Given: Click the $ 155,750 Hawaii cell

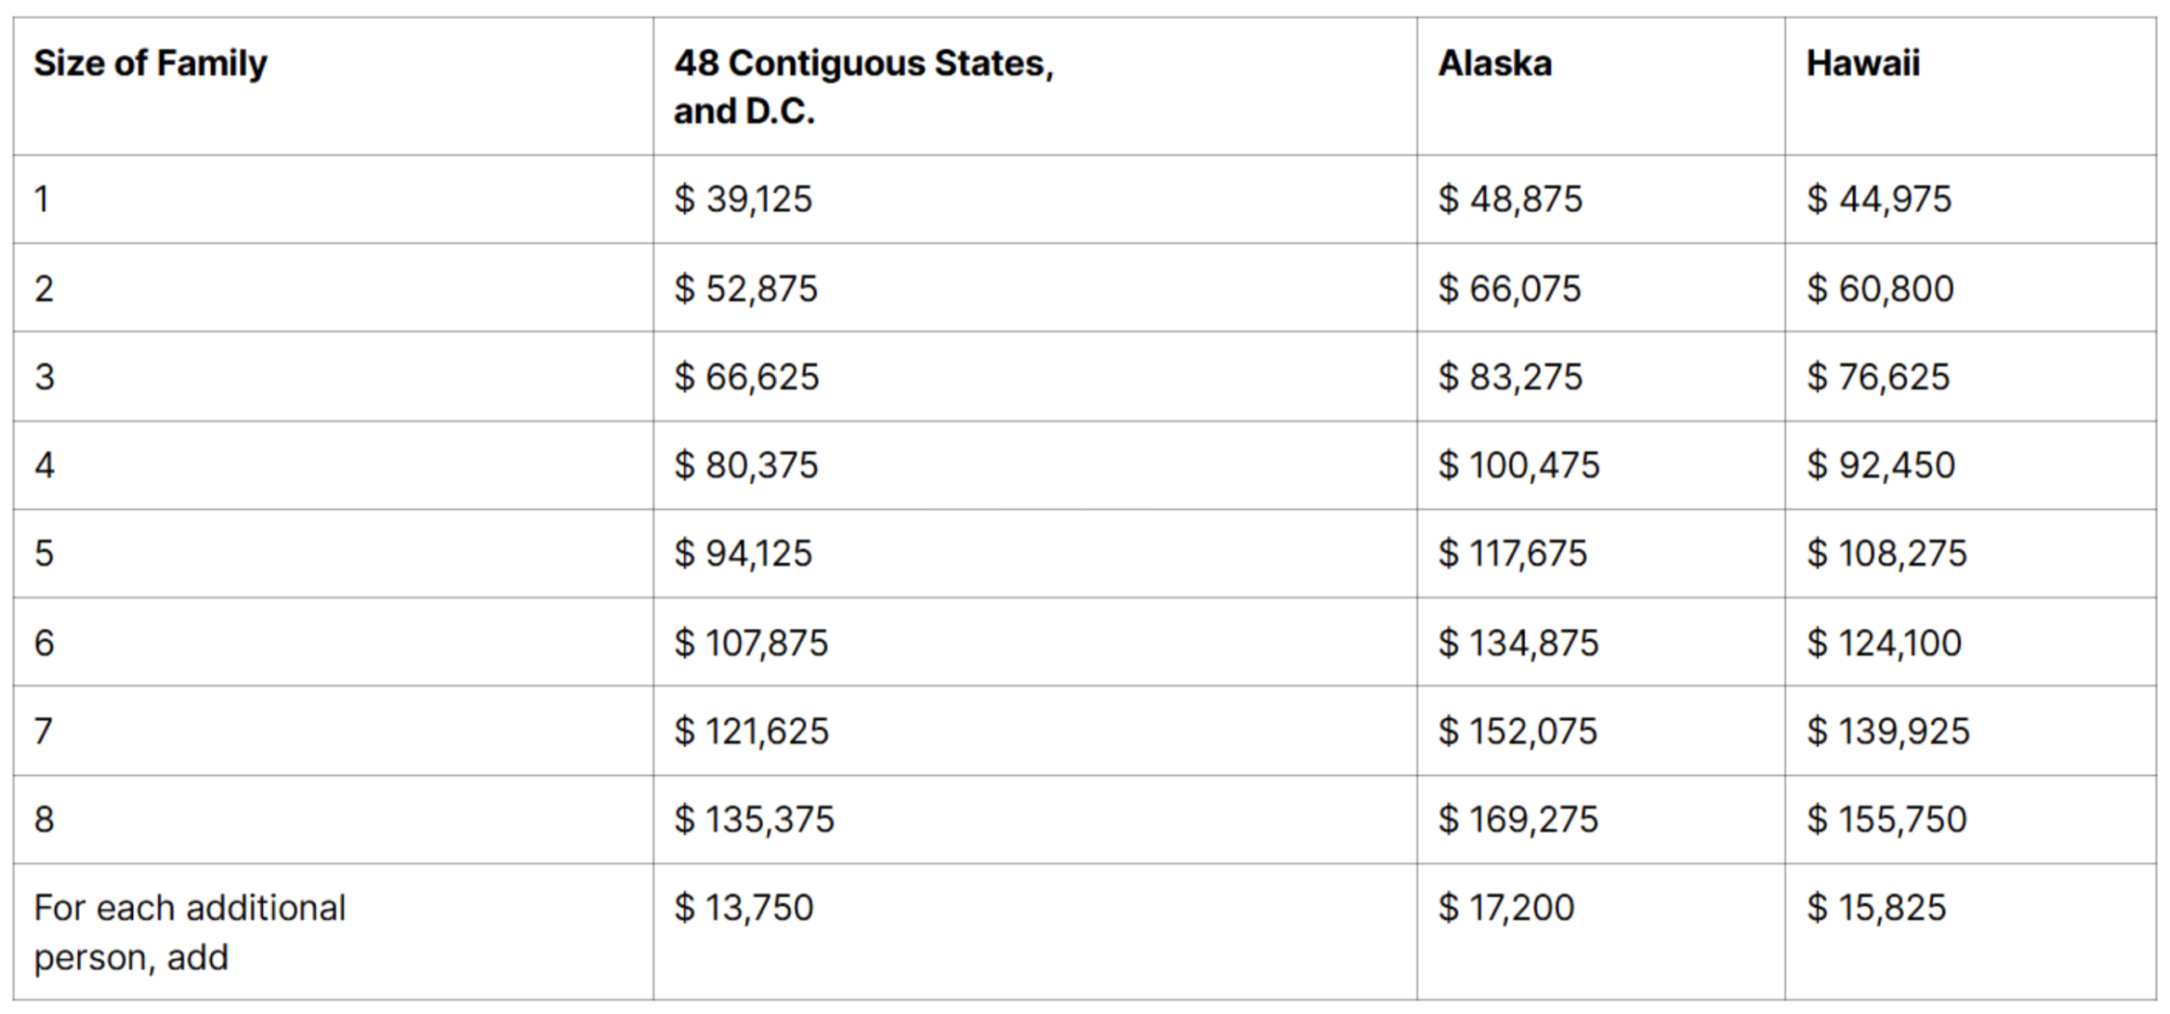Looking at the screenshot, I should [x=1886, y=819].
